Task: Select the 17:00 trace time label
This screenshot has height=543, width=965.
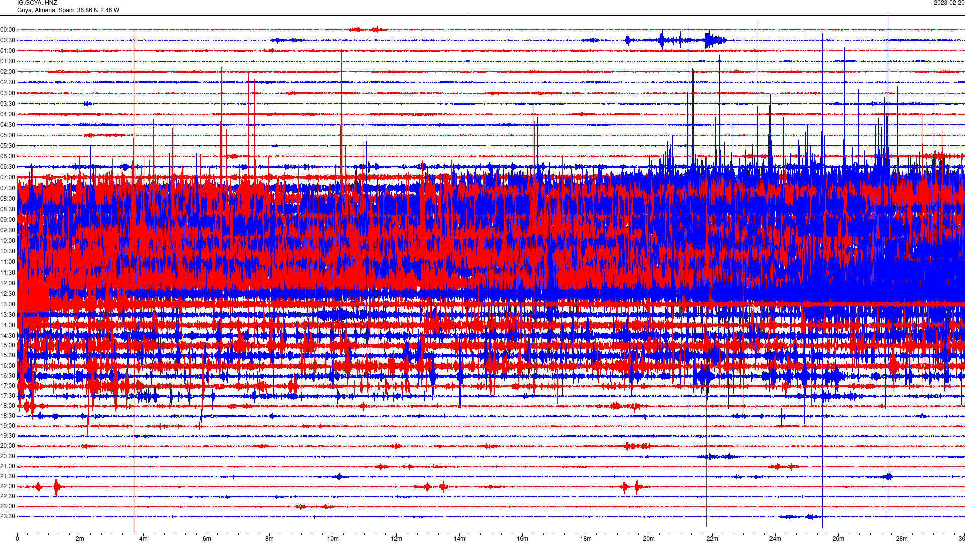Action: point(8,386)
